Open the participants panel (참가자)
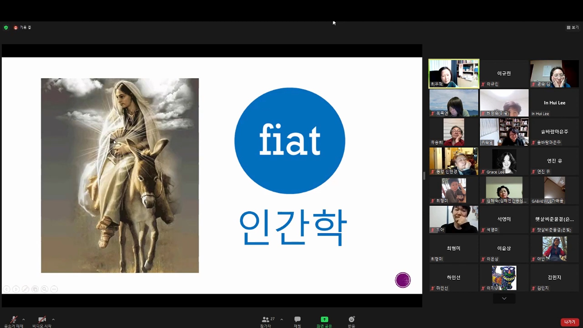 (266, 321)
